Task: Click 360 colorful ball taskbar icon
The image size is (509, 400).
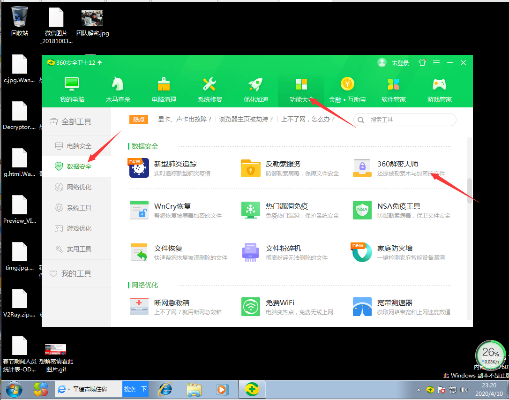Action: [x=41, y=389]
